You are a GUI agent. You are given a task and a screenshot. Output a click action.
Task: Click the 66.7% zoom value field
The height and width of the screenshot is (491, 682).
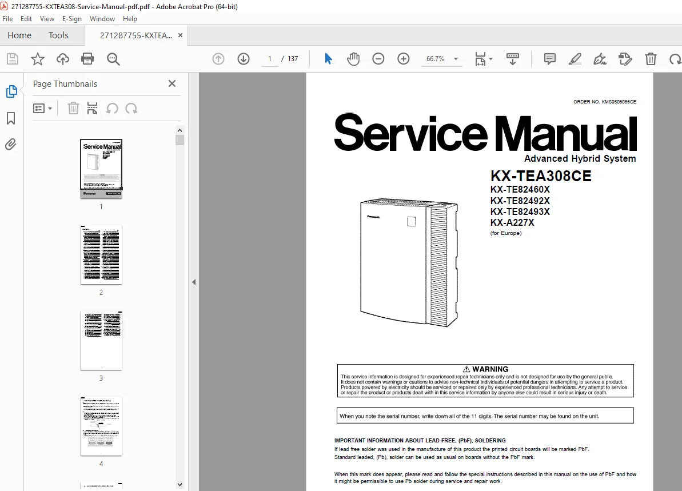[436, 59]
